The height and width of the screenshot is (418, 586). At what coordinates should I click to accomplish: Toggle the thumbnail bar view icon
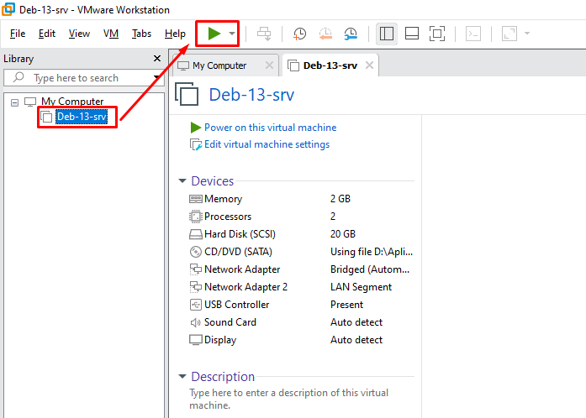click(412, 34)
